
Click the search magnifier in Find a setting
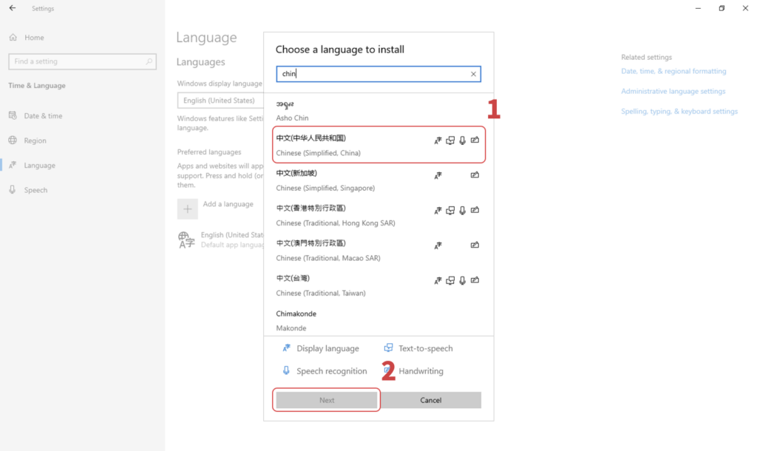point(149,61)
